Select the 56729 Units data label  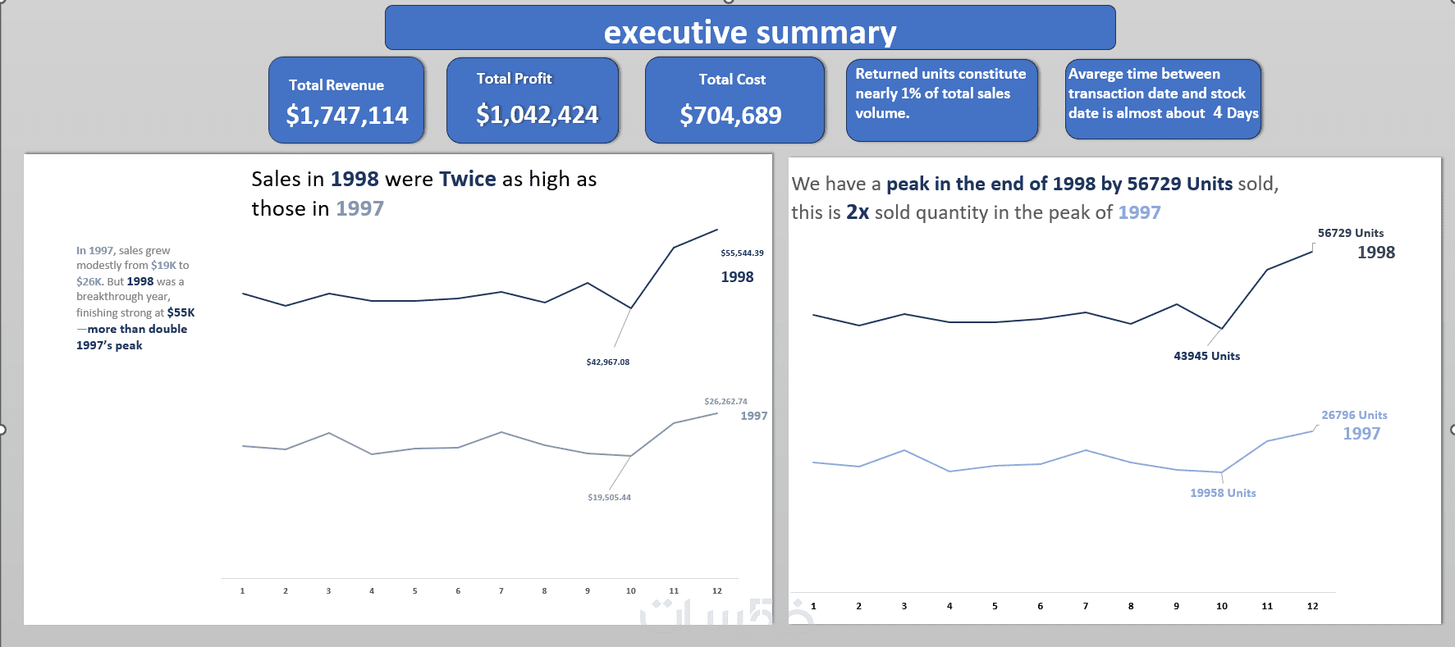click(1350, 233)
